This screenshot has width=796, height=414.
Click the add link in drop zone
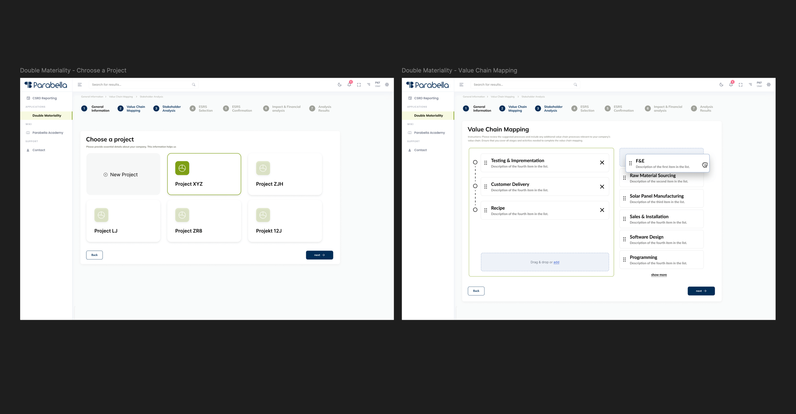pyautogui.click(x=556, y=263)
